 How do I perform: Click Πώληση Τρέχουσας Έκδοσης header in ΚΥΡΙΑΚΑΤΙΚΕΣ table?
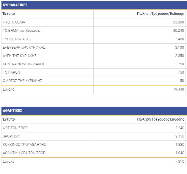pos(161,14)
